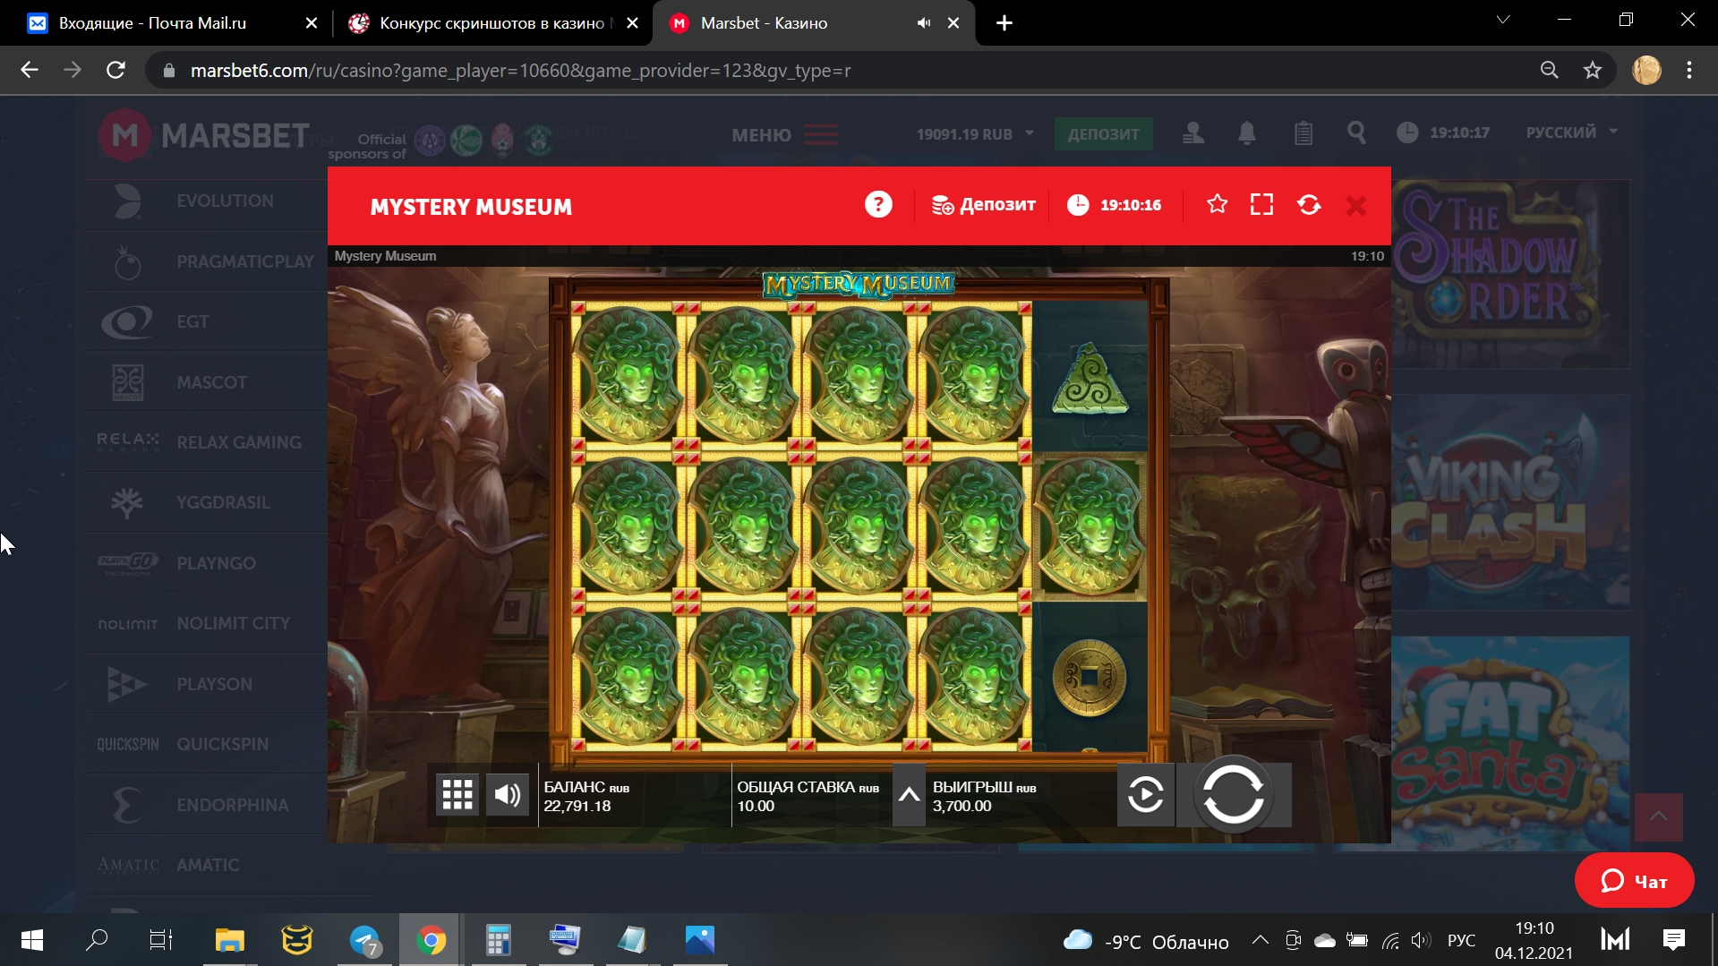Click the address bar URL
1718x966 pixels.
(x=520, y=71)
